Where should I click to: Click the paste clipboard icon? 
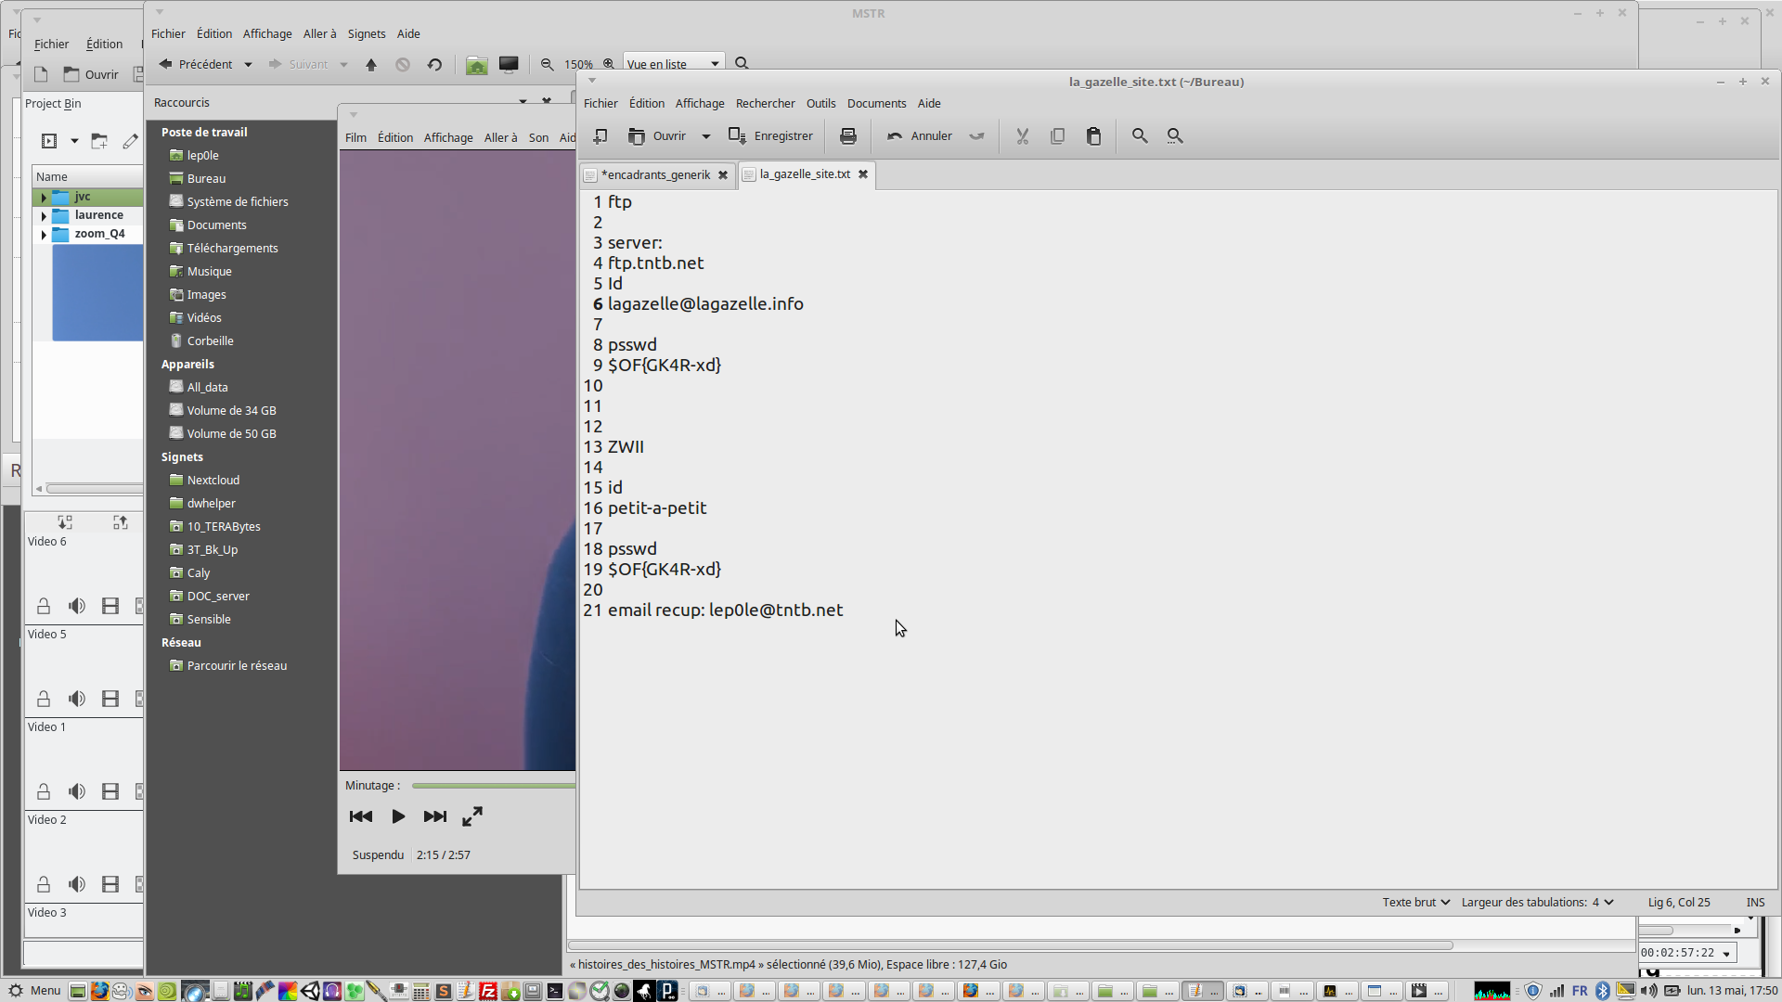pos(1093,136)
